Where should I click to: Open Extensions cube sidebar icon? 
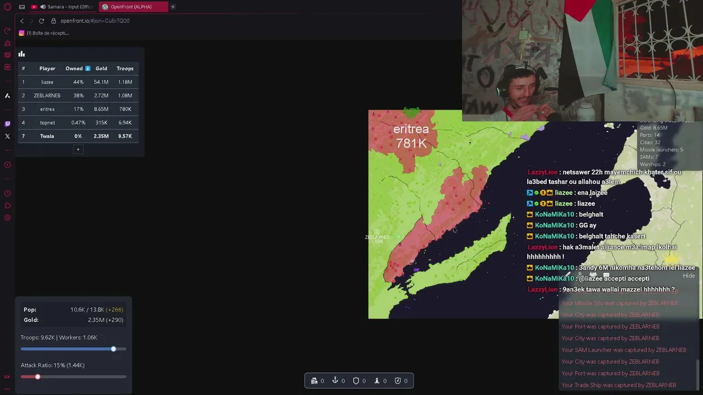point(7,205)
